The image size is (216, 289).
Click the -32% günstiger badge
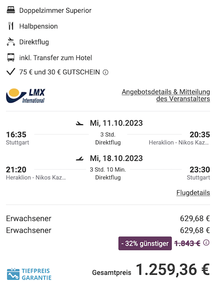click(x=145, y=243)
